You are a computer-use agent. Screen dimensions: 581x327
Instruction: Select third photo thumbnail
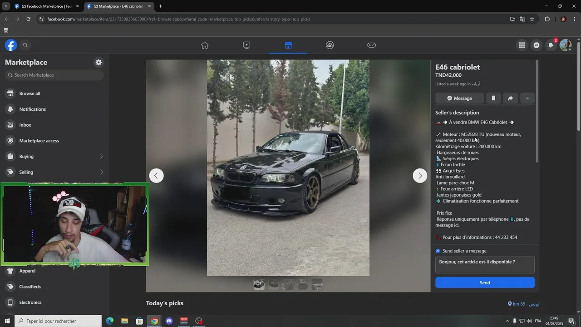coord(288,285)
